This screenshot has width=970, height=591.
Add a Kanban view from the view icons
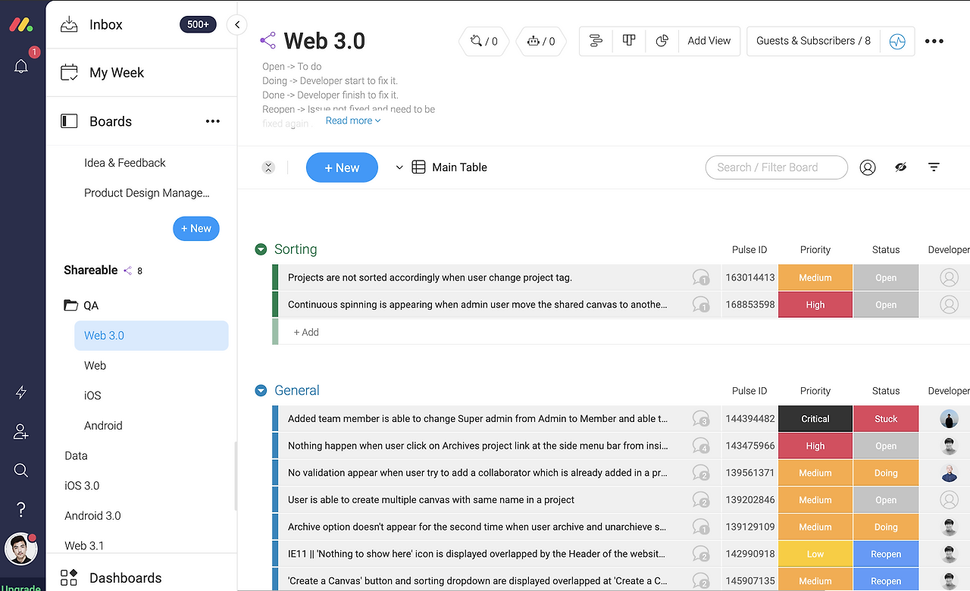coord(628,41)
